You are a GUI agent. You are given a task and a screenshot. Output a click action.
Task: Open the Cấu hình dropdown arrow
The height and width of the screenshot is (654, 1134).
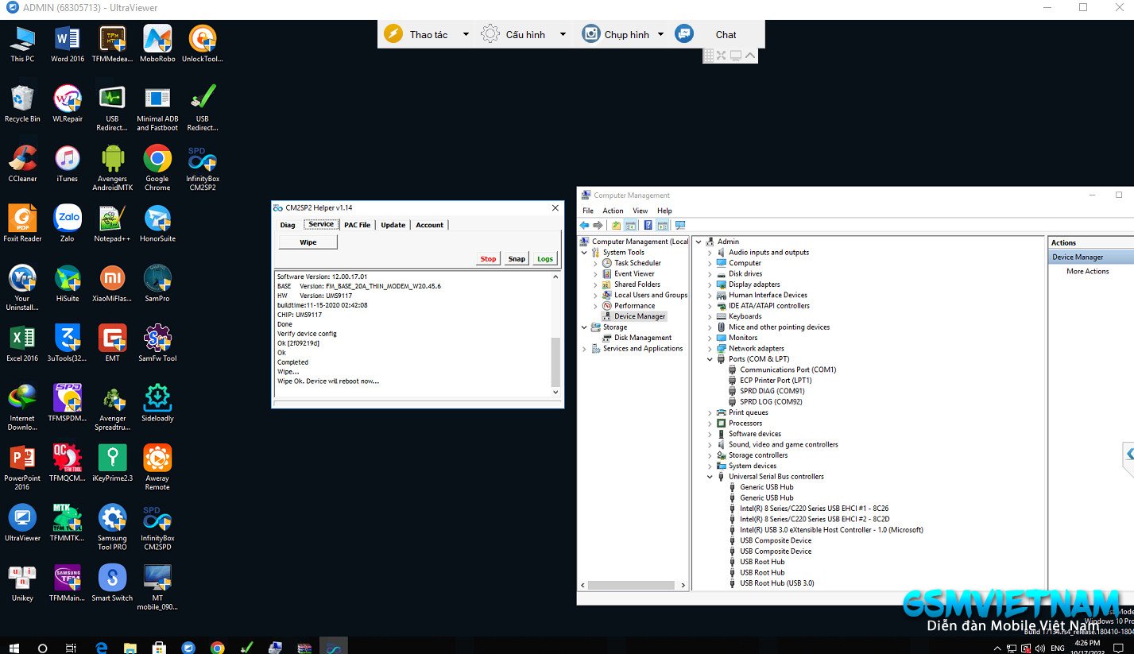click(563, 34)
